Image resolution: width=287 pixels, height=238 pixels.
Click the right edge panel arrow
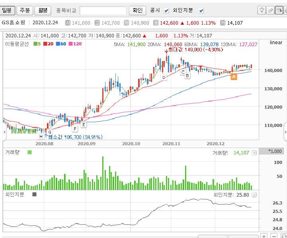[285, 132]
